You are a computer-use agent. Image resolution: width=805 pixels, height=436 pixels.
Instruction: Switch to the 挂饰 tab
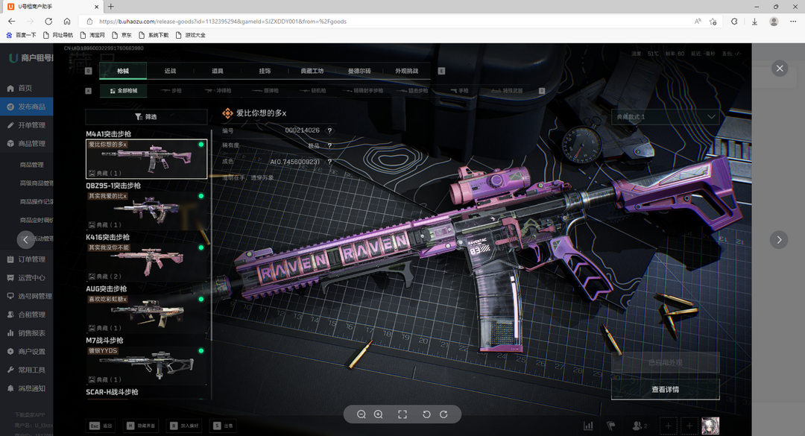click(265, 71)
